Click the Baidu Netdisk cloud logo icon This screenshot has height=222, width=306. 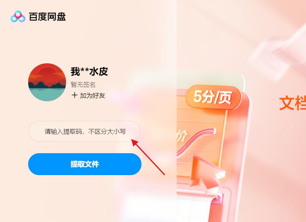click(18, 16)
